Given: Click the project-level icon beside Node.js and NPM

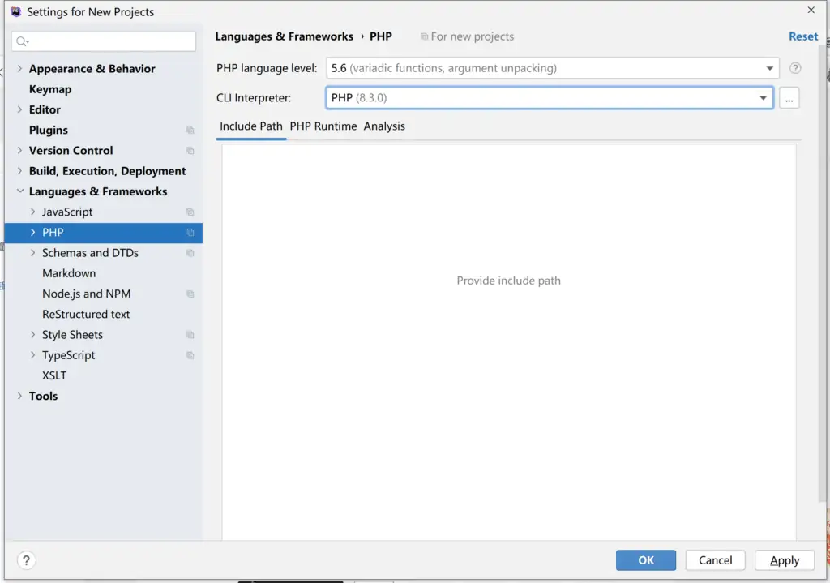Looking at the screenshot, I should pos(190,294).
